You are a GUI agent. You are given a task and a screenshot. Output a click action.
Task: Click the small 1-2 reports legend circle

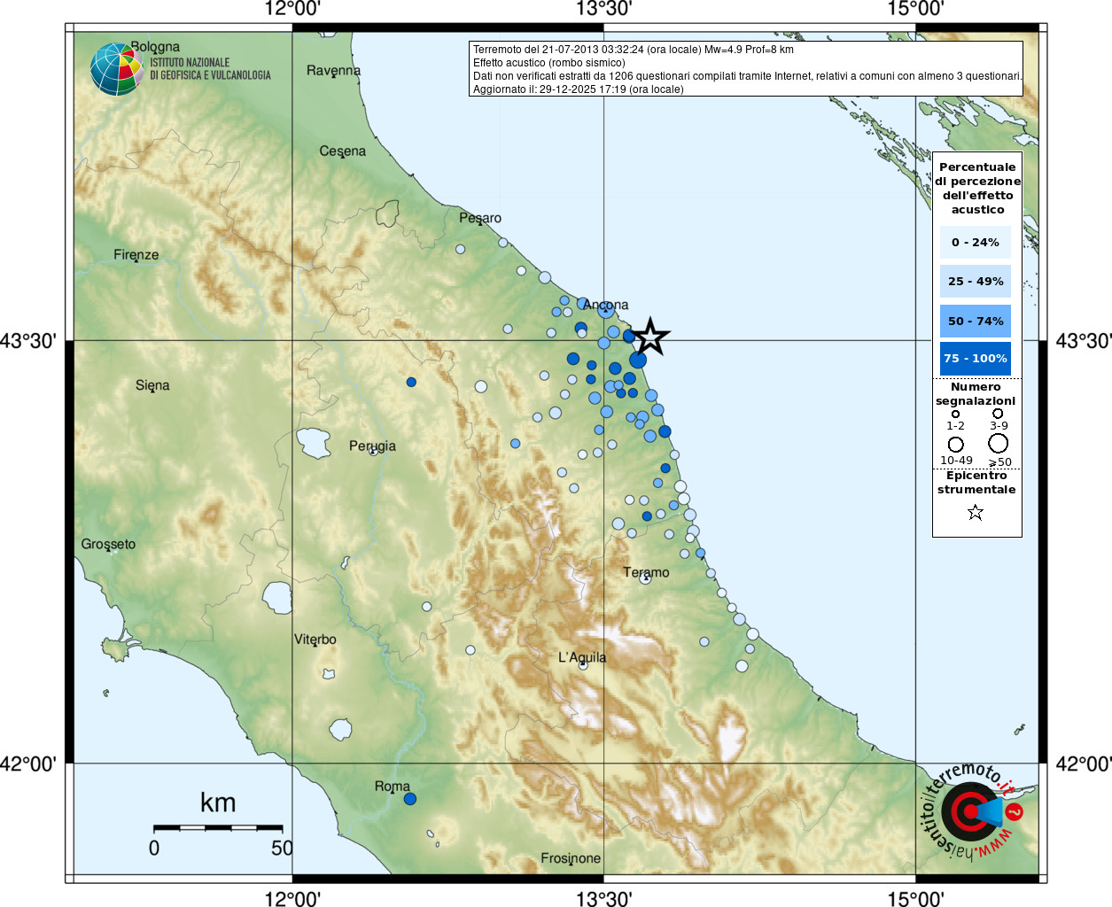[x=955, y=414]
